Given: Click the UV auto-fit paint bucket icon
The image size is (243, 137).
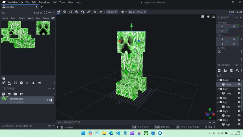Looking at the screenshot, I should 9,83.
